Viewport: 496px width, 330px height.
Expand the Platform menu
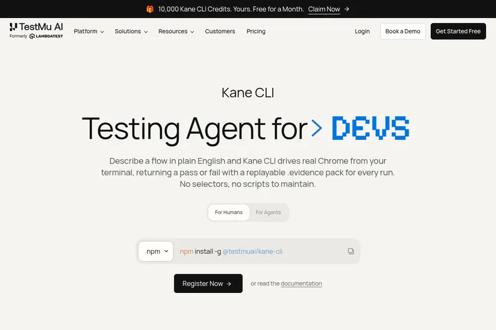[89, 31]
